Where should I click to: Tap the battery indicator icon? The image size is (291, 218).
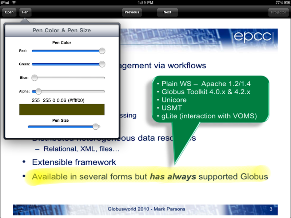pyautogui.click(x=285, y=3)
